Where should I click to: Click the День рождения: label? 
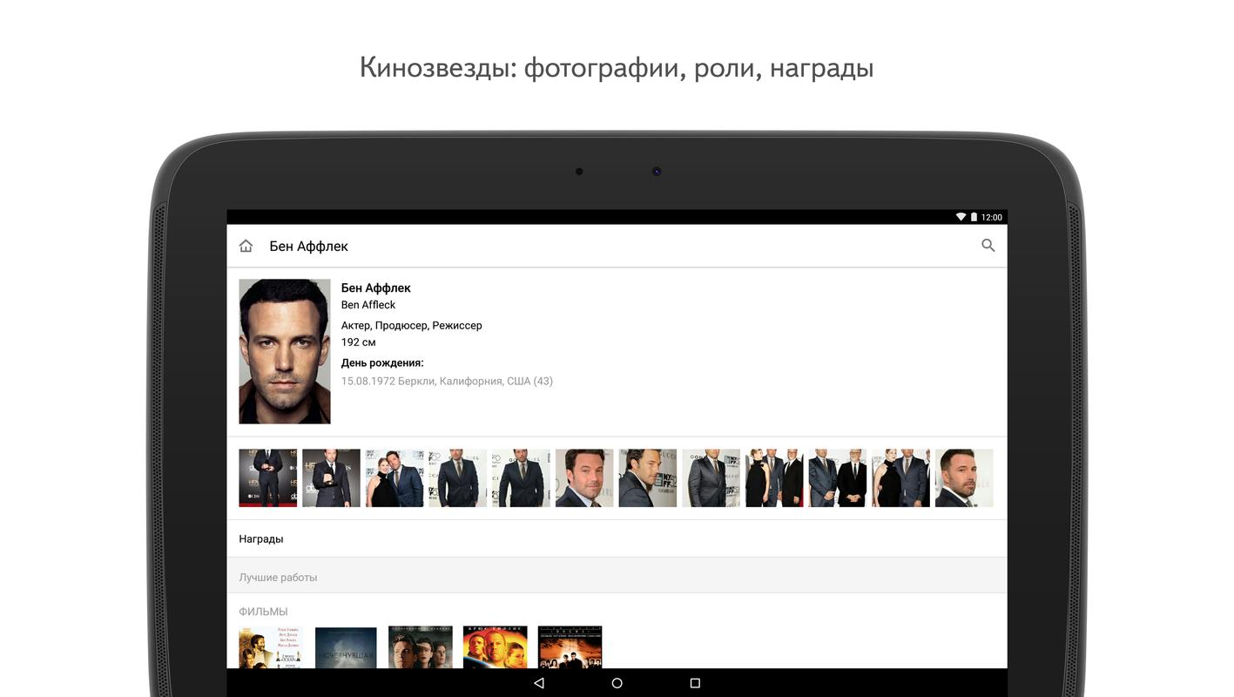coord(382,362)
